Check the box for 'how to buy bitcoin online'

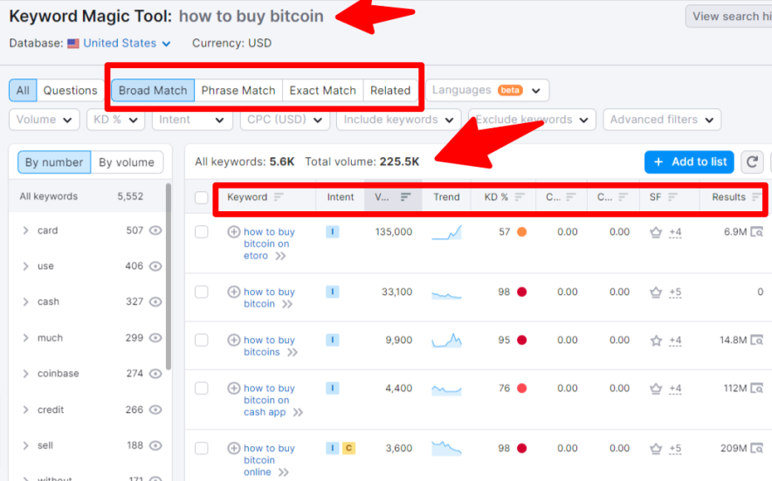202,449
